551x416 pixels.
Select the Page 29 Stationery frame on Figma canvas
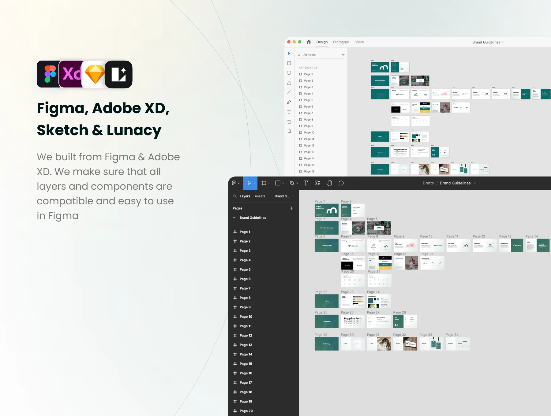coord(327,344)
